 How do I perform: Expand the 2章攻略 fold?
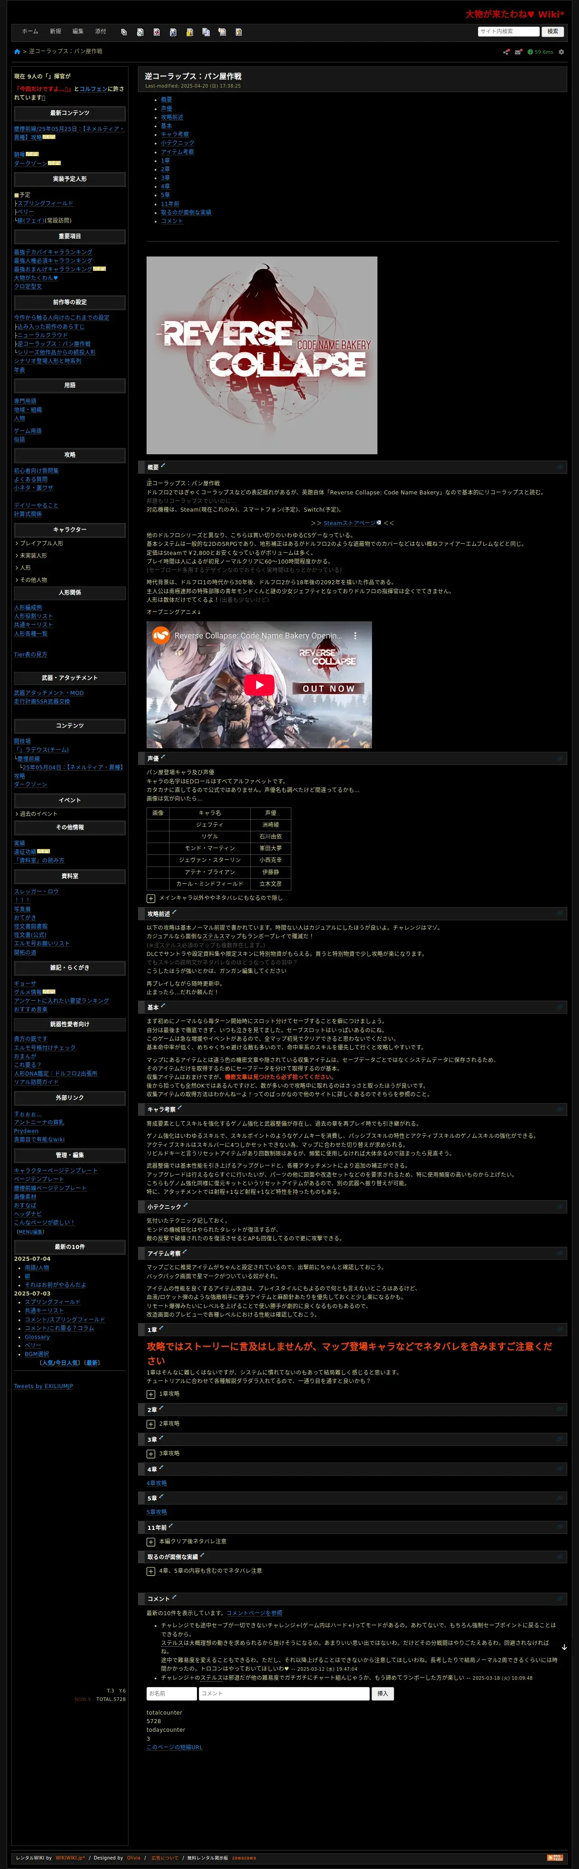coord(151,1423)
